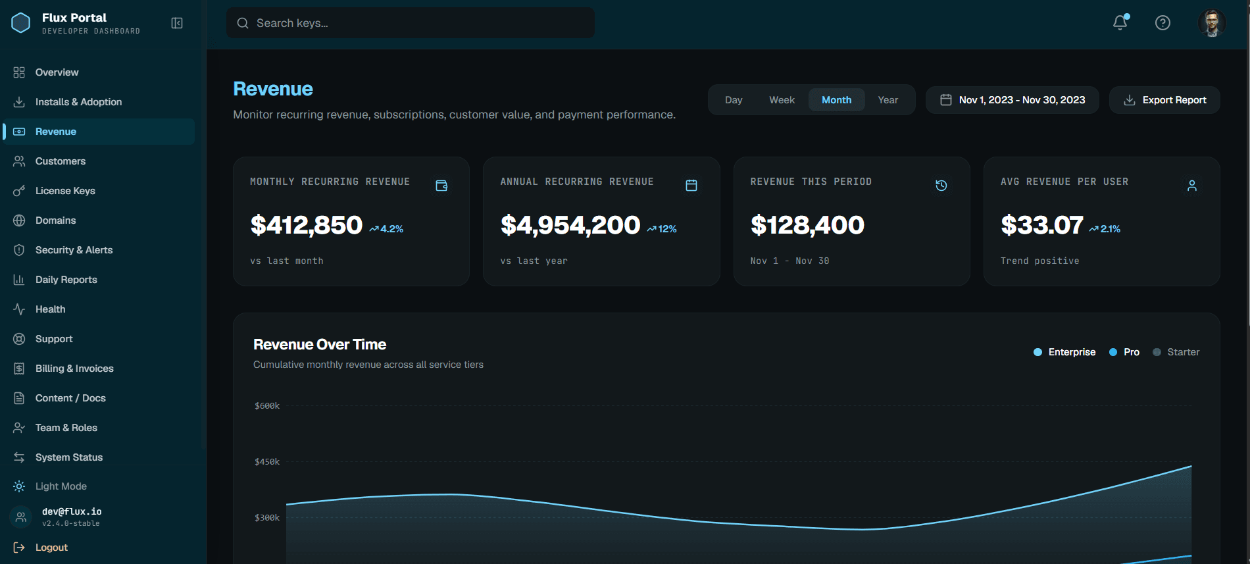The image size is (1250, 564).
Task: Open help via the question mark icon
Action: pyautogui.click(x=1162, y=23)
